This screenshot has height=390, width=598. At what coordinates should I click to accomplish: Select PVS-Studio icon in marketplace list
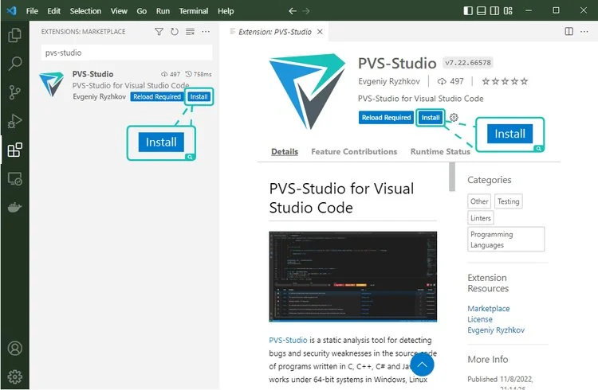pos(52,84)
